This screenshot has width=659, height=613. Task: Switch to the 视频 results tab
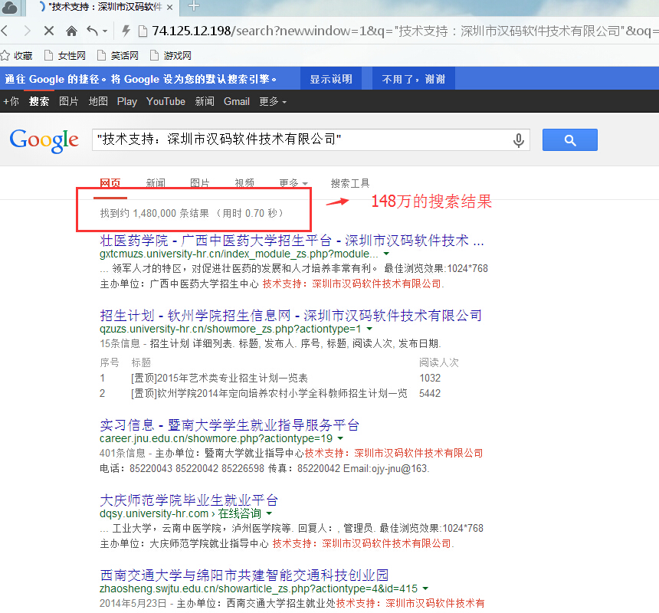[244, 183]
